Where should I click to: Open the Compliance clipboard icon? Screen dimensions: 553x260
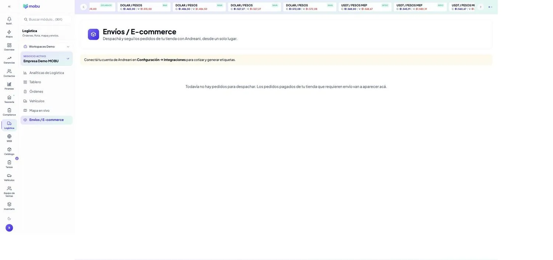[x=9, y=112]
